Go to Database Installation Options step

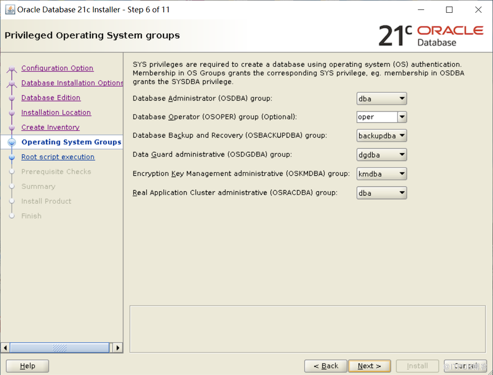[x=72, y=83]
